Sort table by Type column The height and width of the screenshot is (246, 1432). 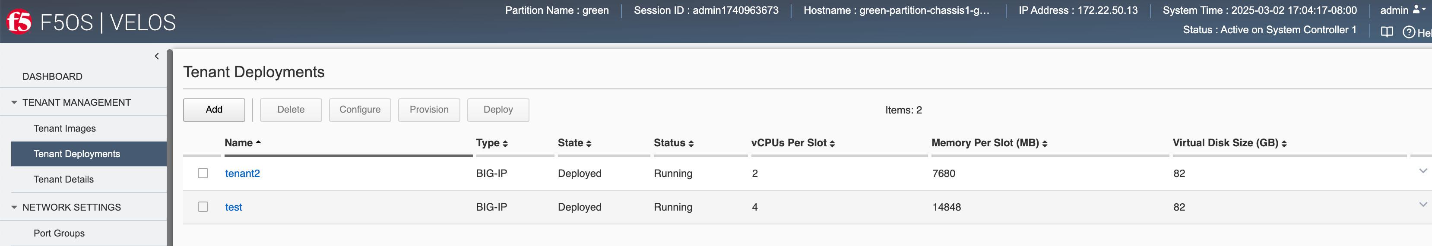492,143
